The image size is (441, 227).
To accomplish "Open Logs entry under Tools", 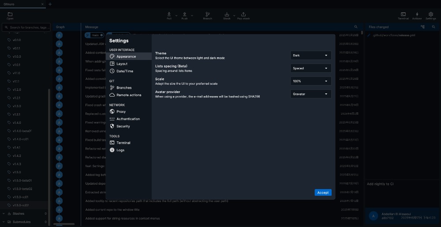I will (120, 150).
